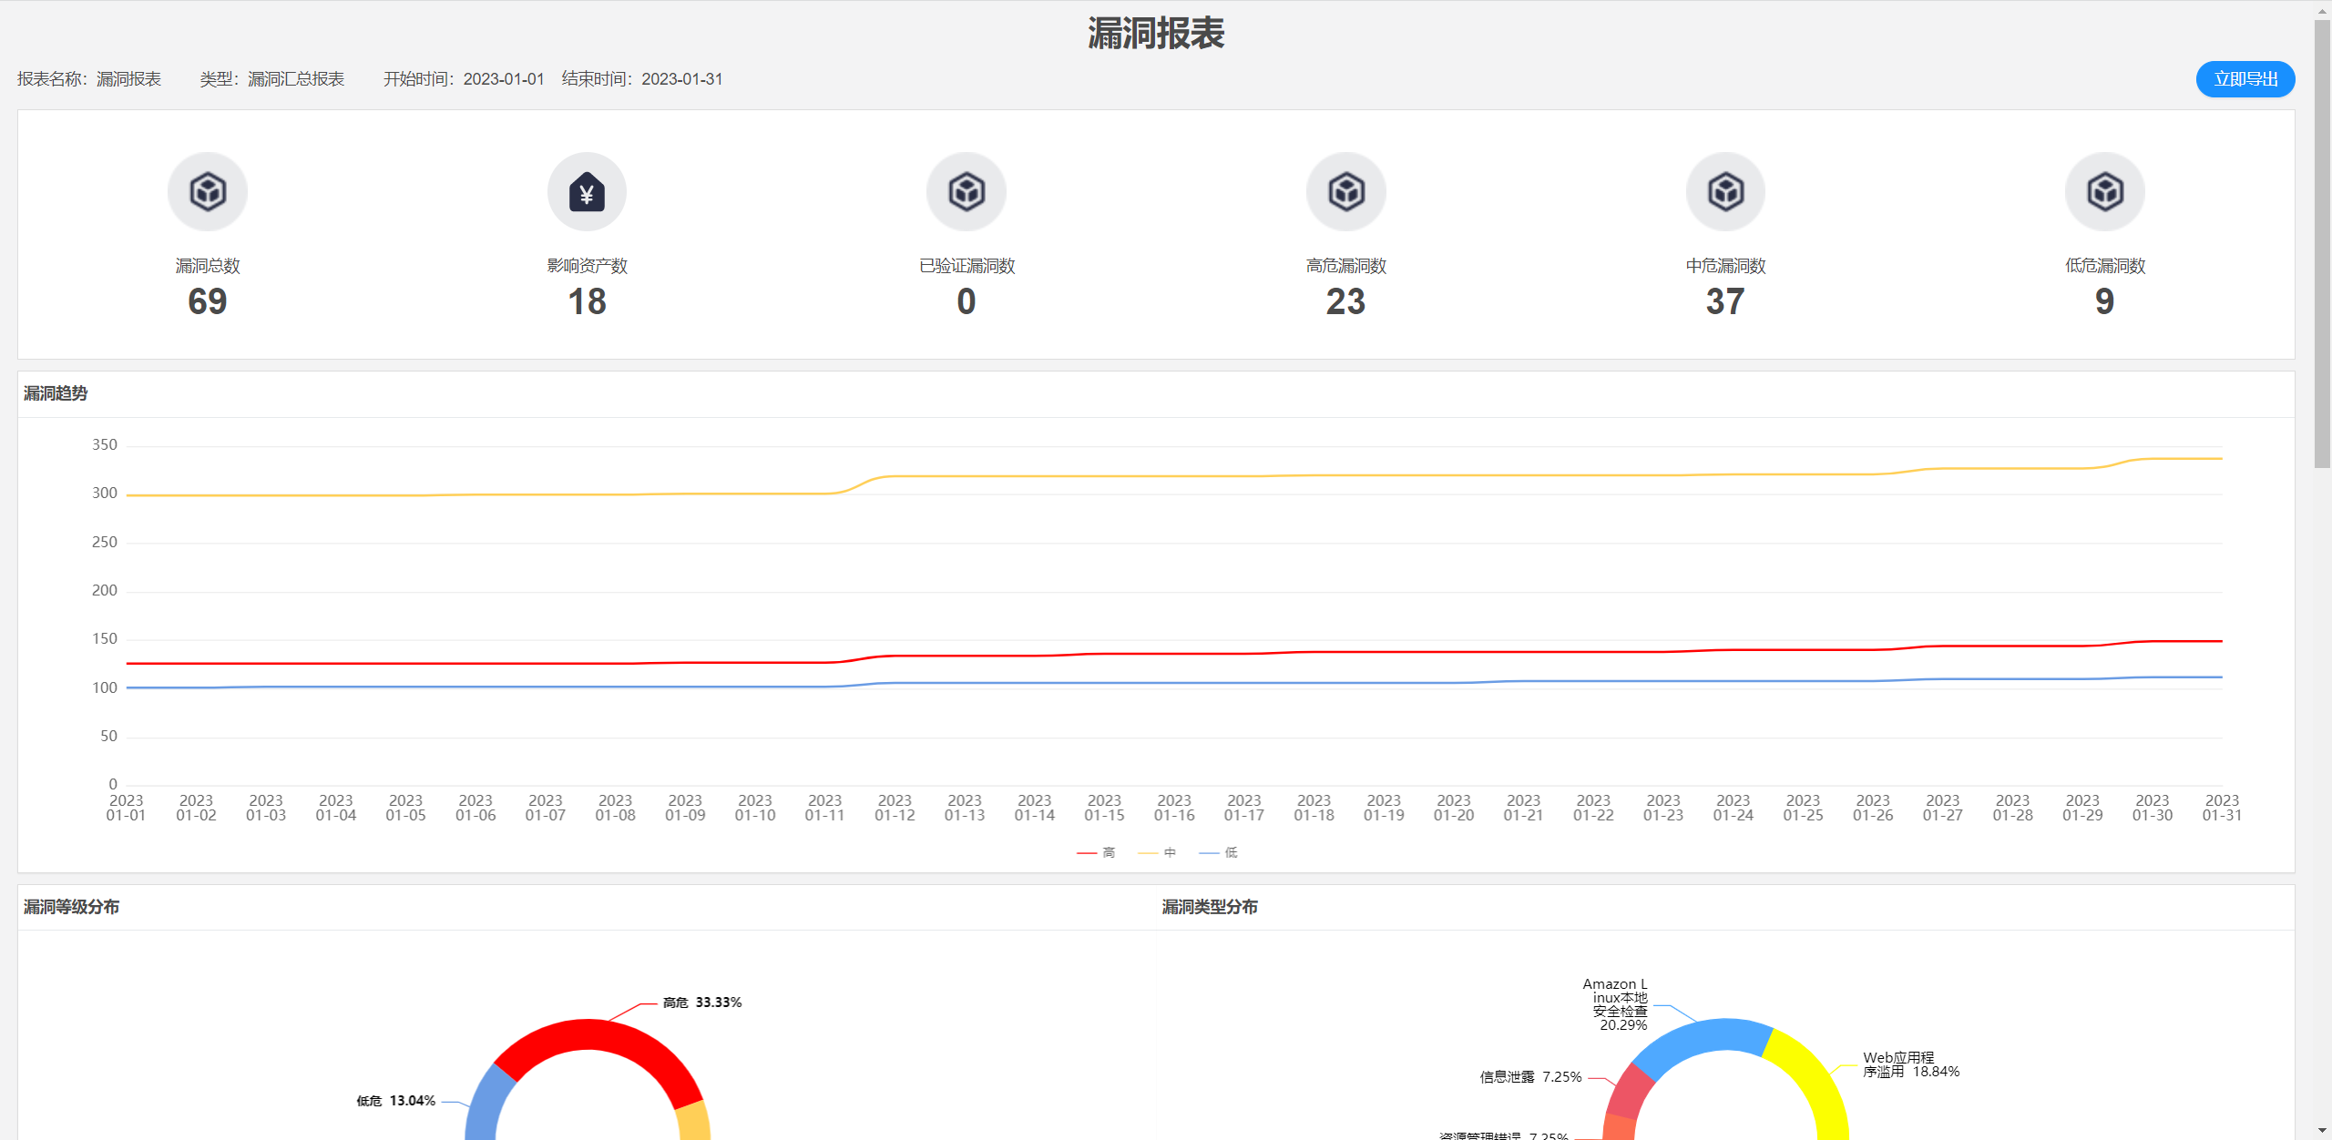The height and width of the screenshot is (1140, 2332).
Task: Click the 立即导出 export button
Action: click(x=2245, y=78)
